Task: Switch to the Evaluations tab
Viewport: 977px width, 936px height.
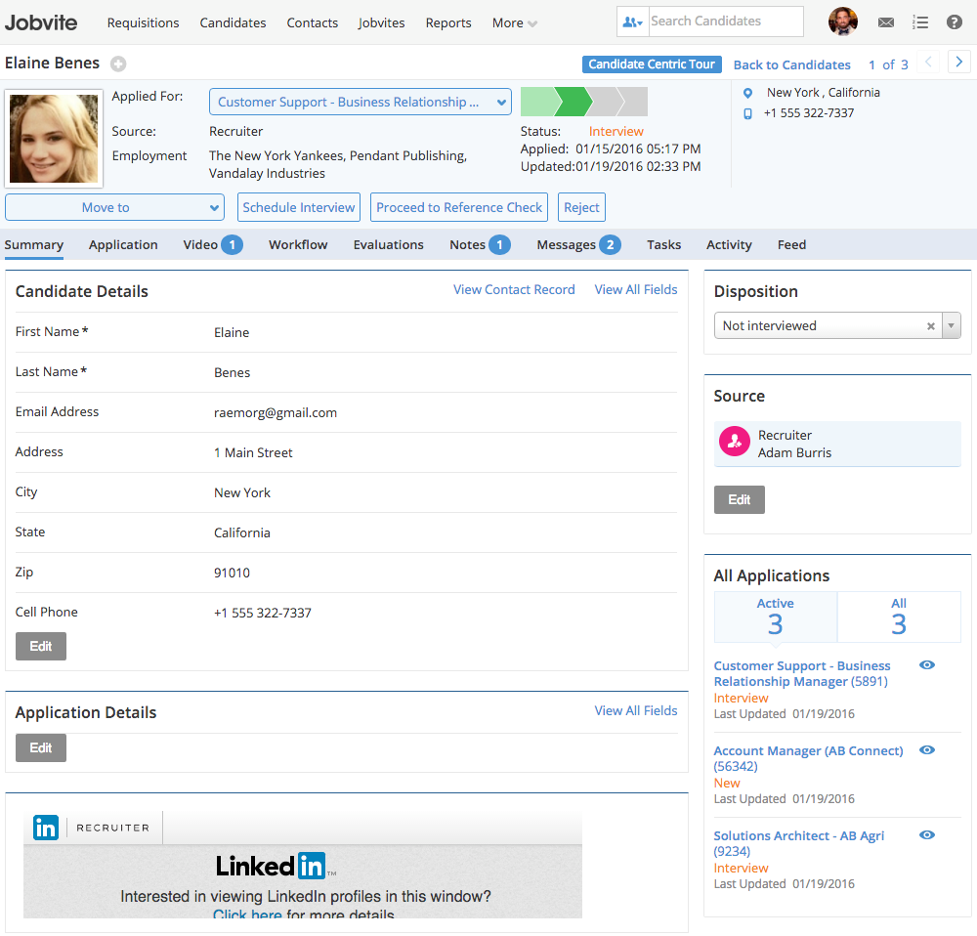Action: (388, 245)
